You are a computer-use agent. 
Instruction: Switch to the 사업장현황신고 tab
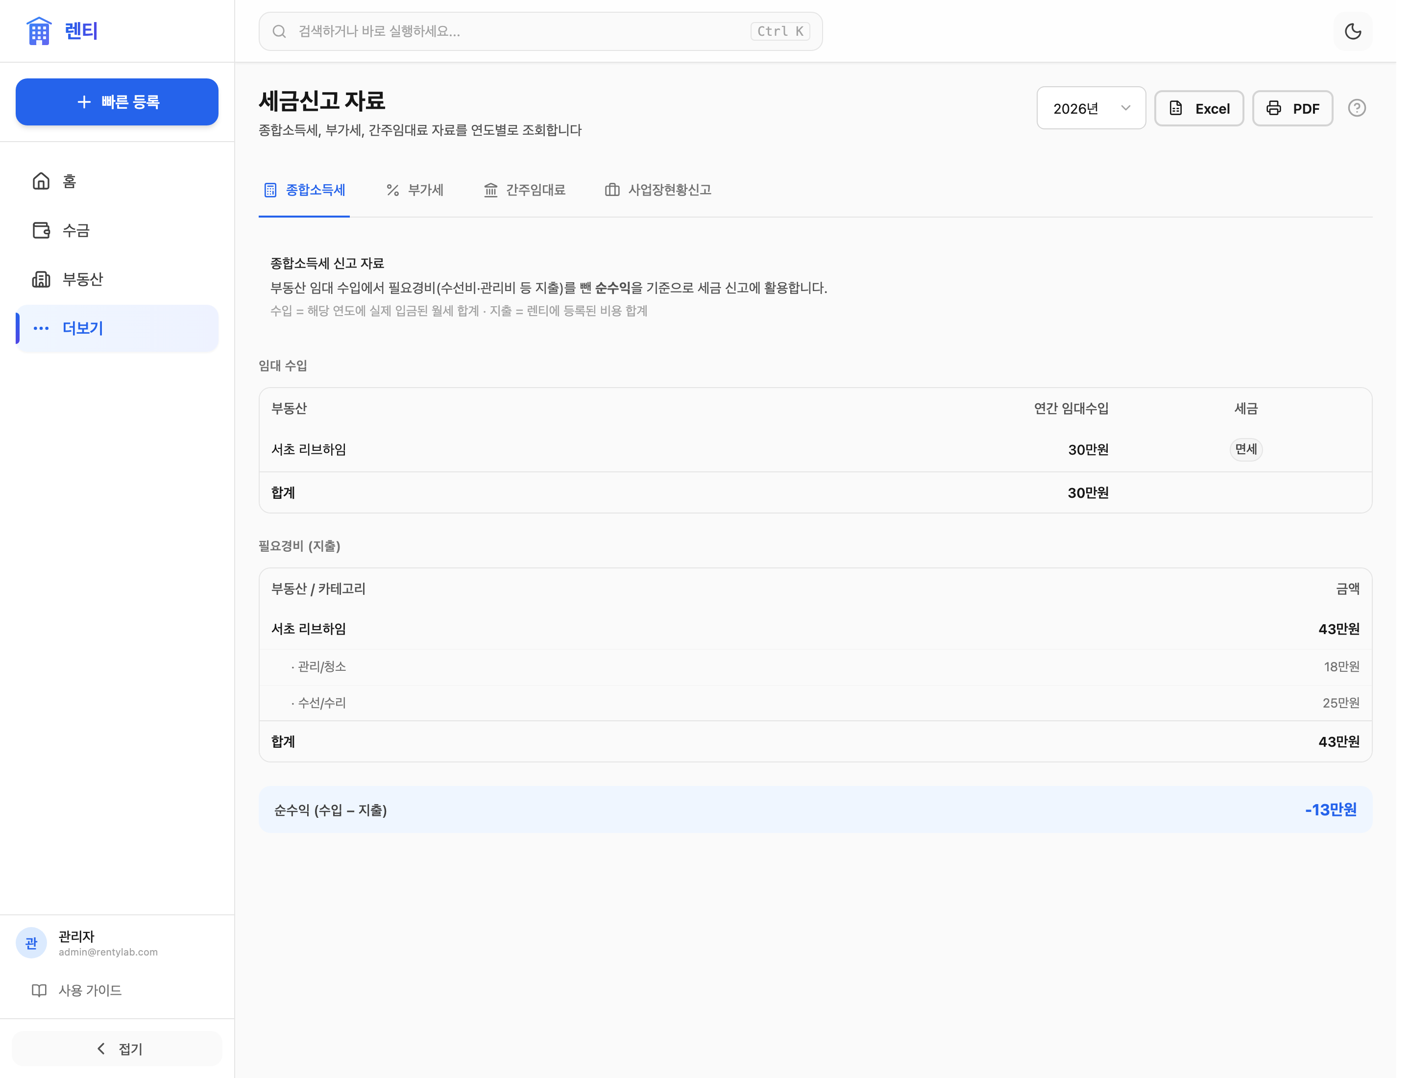click(x=657, y=190)
